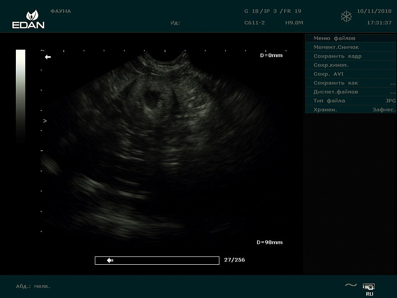Click the Ид: patient ID field
The image size is (397, 298).
[x=175, y=23]
